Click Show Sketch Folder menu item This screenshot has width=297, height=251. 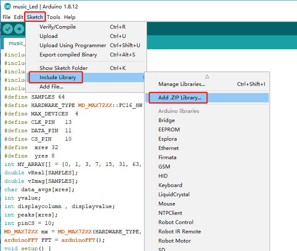point(63,68)
